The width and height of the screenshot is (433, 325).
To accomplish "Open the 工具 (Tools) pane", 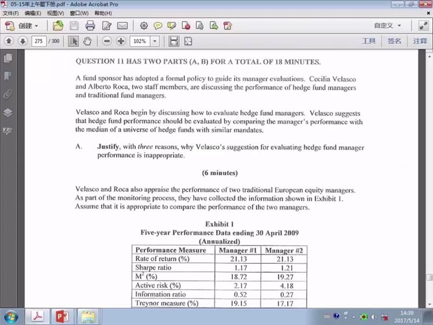I will click(x=368, y=41).
